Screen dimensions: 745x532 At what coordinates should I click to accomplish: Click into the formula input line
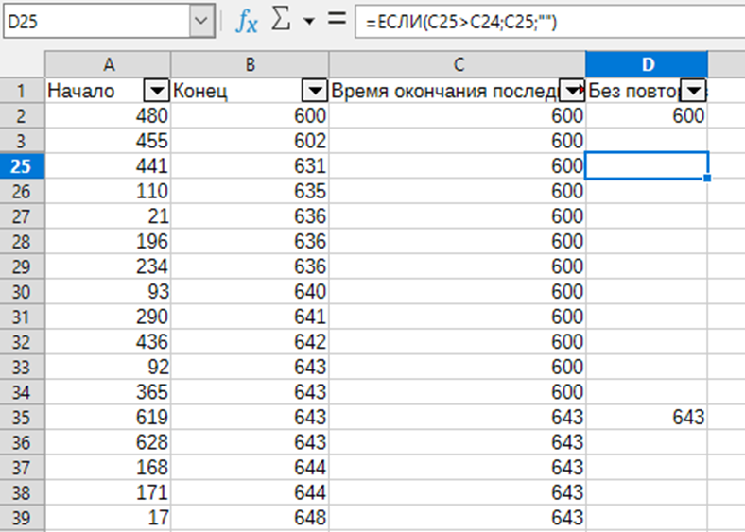548,21
